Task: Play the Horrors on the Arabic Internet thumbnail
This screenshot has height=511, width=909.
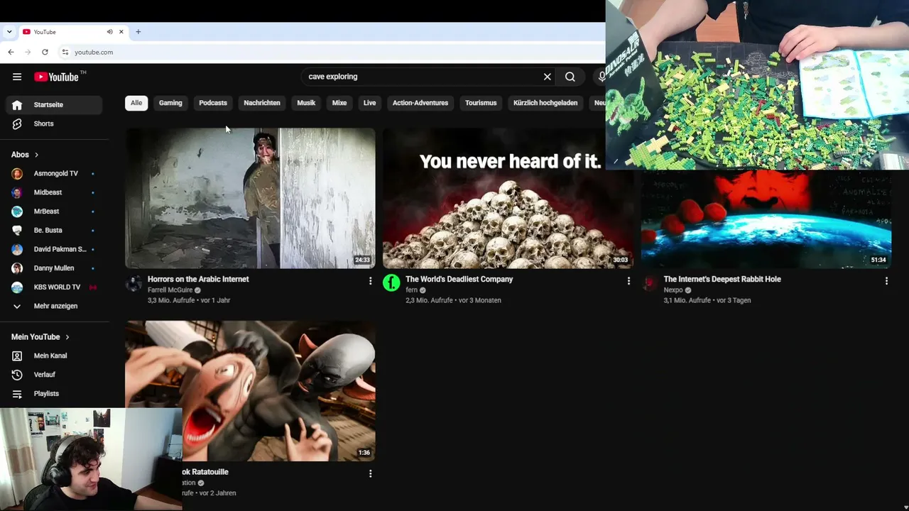Action: (250, 198)
